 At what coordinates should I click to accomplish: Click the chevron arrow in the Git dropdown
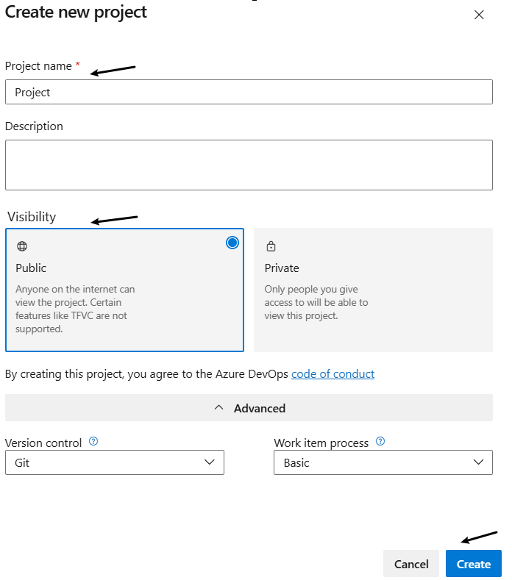pyautogui.click(x=210, y=462)
